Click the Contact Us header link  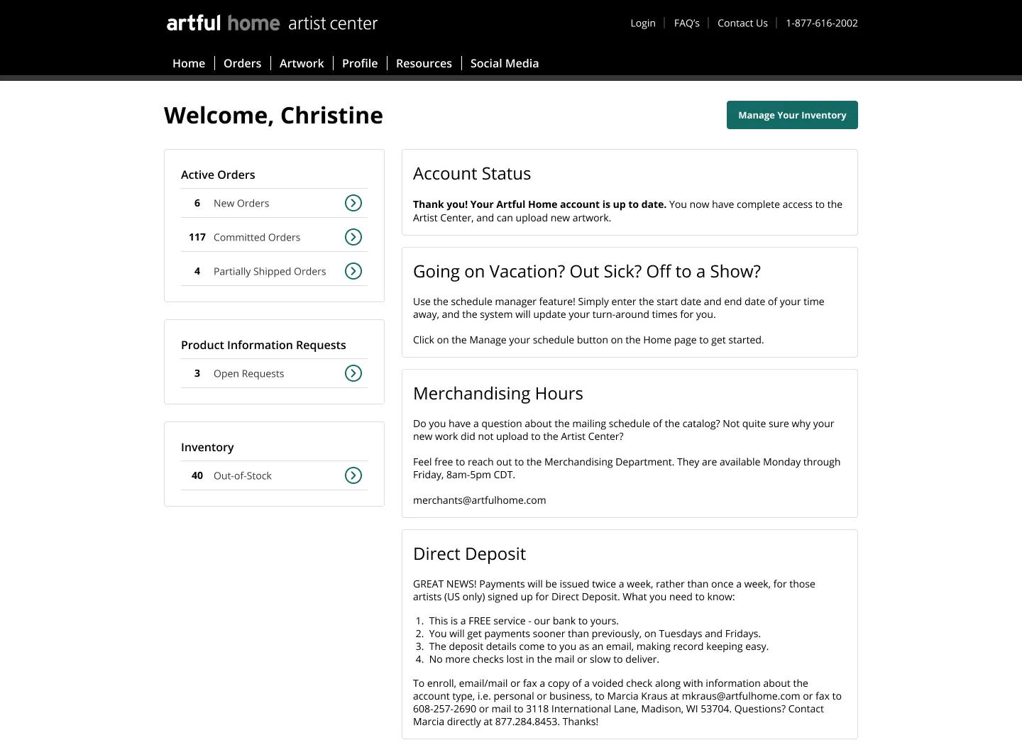(x=742, y=23)
